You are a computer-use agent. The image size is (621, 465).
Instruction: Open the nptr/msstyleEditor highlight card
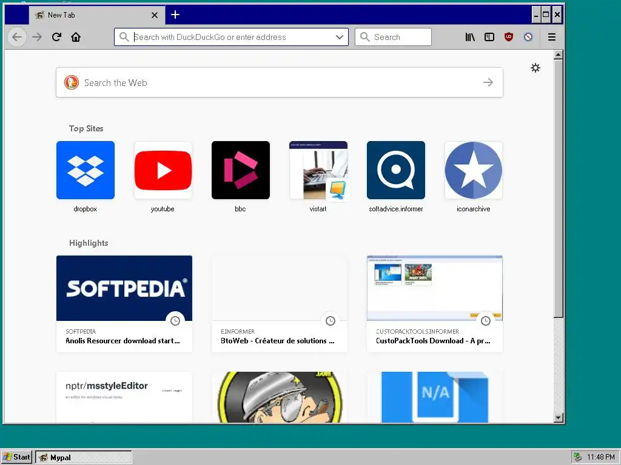coord(124,397)
